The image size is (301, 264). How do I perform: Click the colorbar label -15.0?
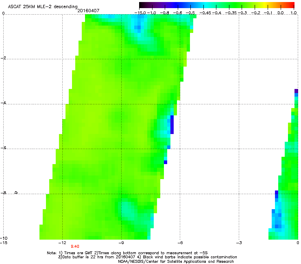pos(140,13)
